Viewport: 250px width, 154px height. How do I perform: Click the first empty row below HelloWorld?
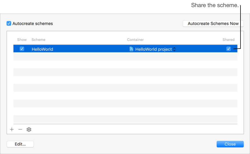(125, 57)
